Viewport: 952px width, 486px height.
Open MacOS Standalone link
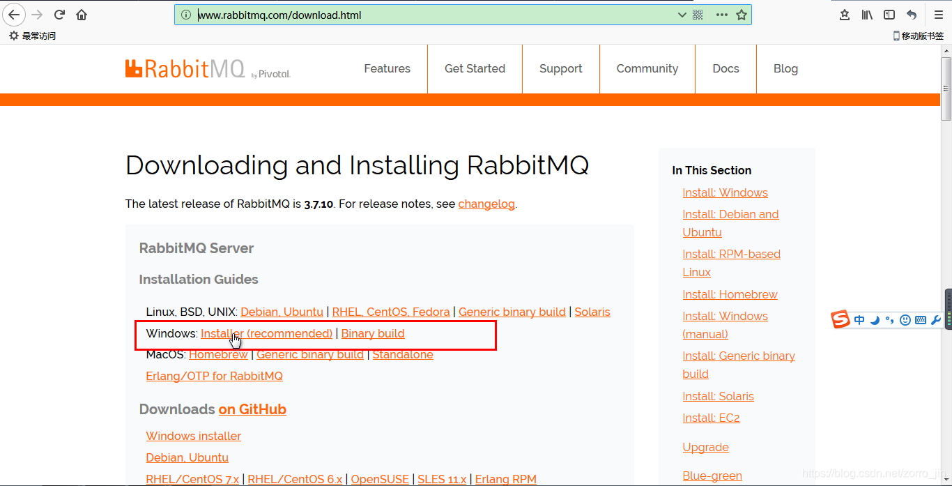[403, 354]
